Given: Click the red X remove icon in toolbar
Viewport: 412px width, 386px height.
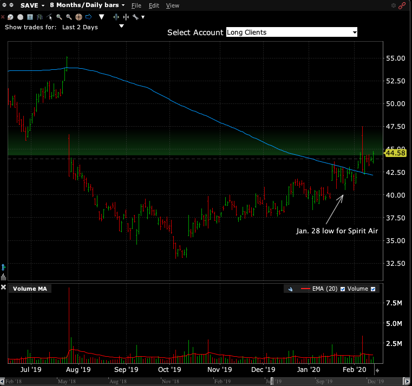Looking at the screenshot, I should (3, 17).
